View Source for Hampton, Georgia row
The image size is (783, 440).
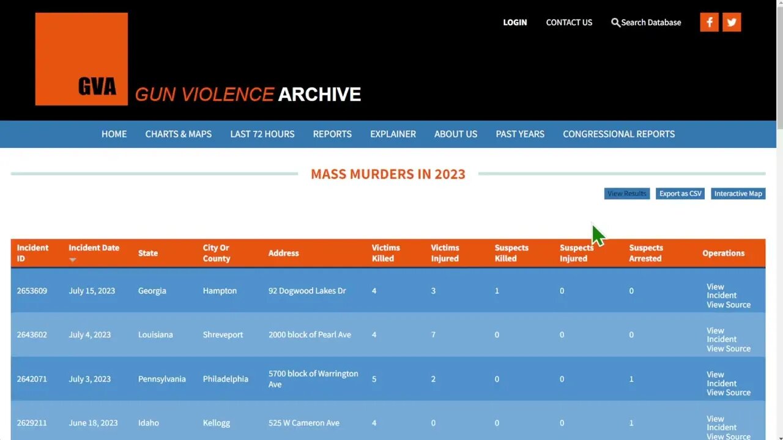click(x=729, y=305)
